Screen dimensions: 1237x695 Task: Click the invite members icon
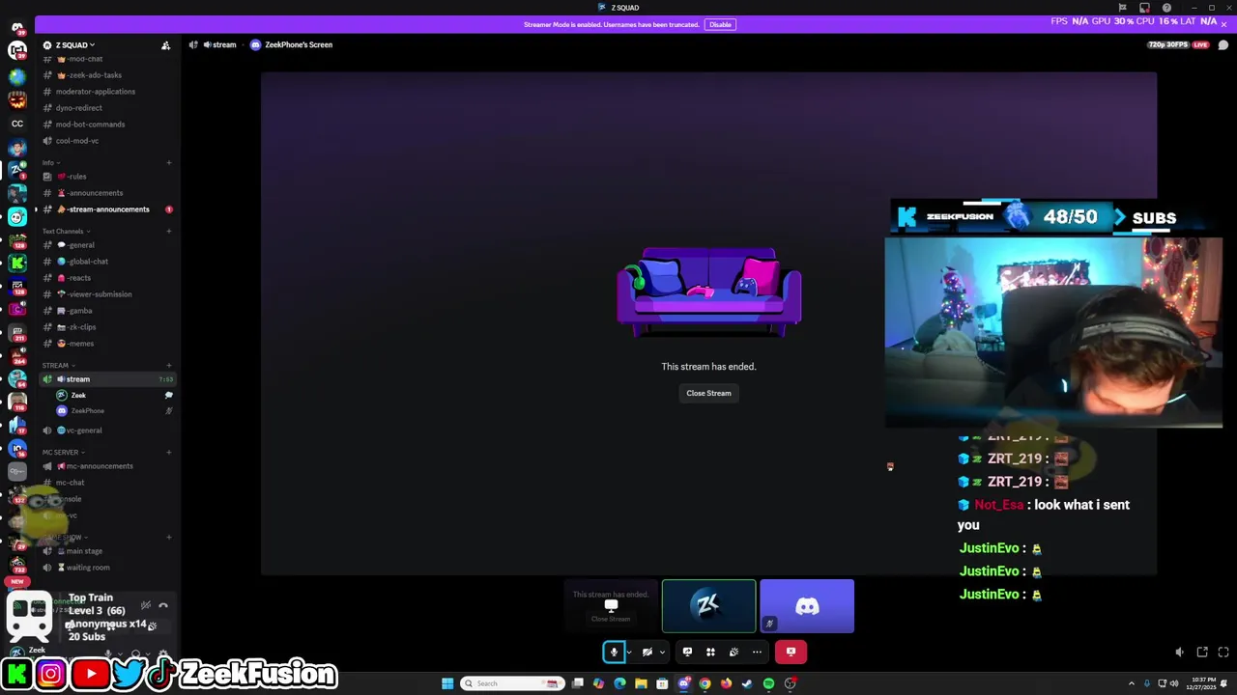tap(165, 45)
